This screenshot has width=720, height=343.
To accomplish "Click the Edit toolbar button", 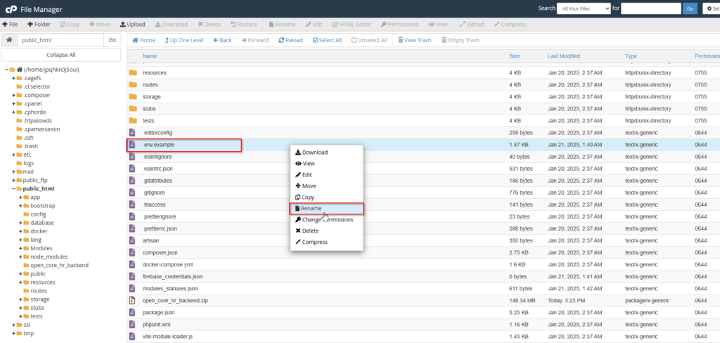I will pyautogui.click(x=314, y=25).
